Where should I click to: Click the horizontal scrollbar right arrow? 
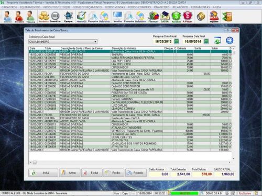coord(230,163)
